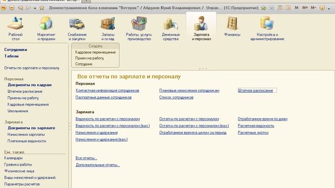This screenshot has width=335, height=188.
Task: Open Графики работы under См. также
Action: coord(18,164)
